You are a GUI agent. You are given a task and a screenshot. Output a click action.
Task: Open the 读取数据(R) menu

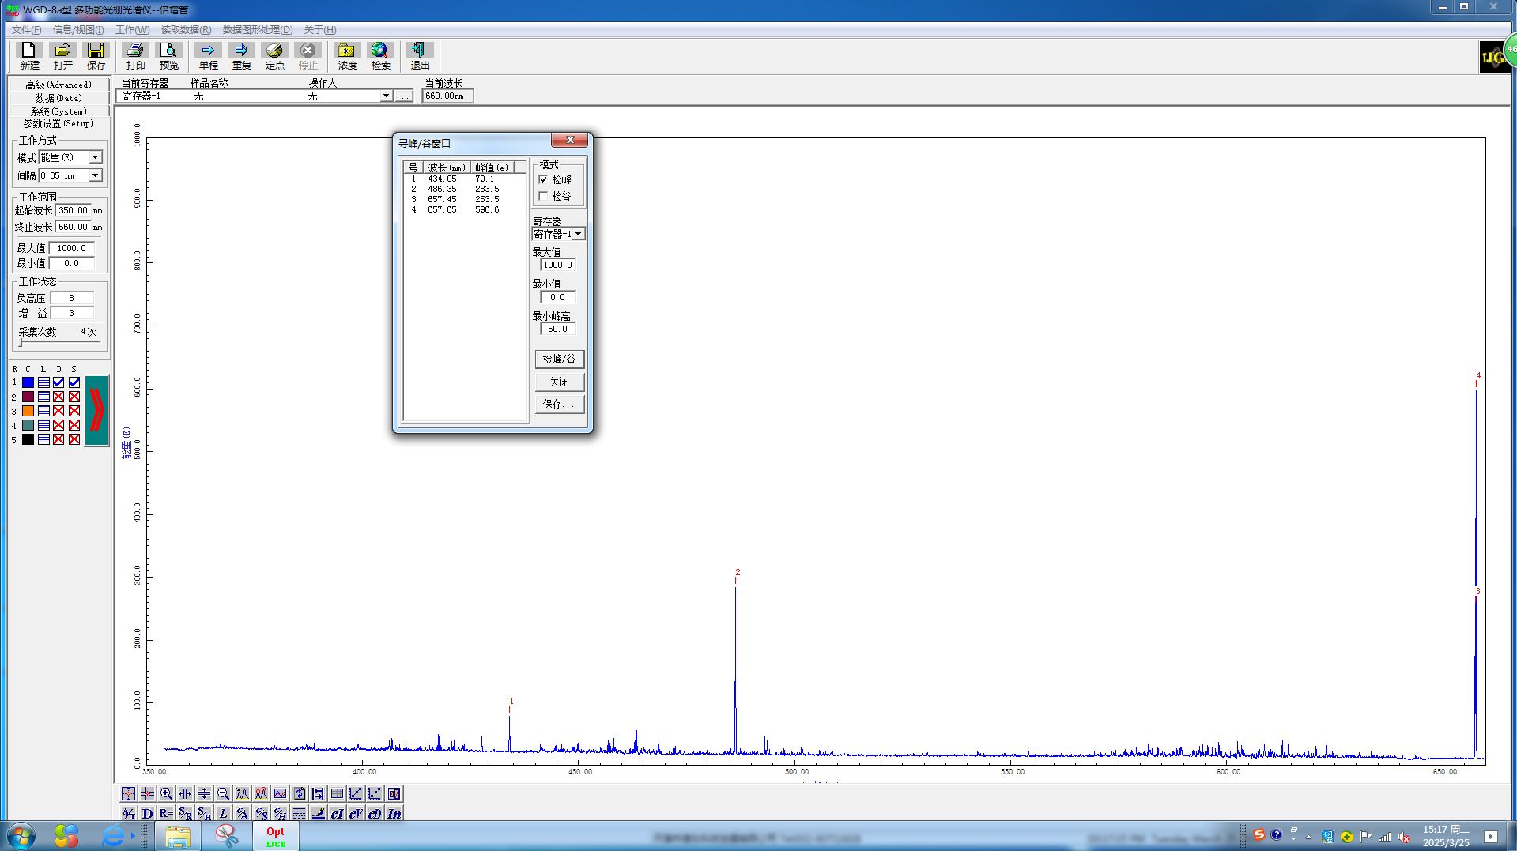pyautogui.click(x=186, y=30)
